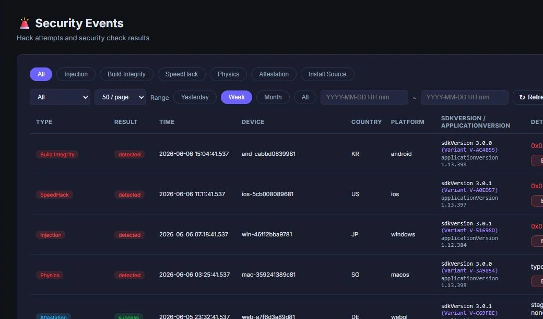Click country code SG

point(356,275)
